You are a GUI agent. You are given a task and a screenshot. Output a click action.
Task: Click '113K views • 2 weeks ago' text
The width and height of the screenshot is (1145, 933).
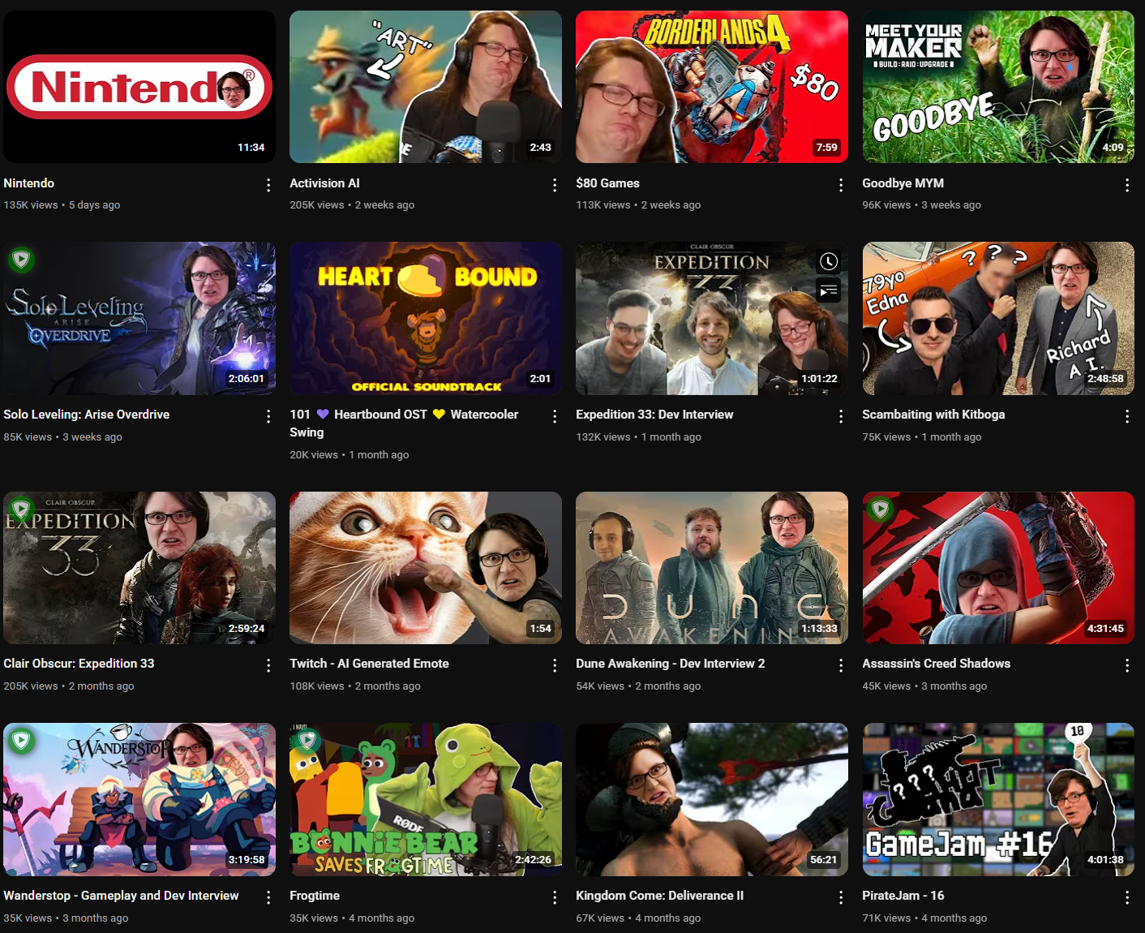[x=638, y=205]
